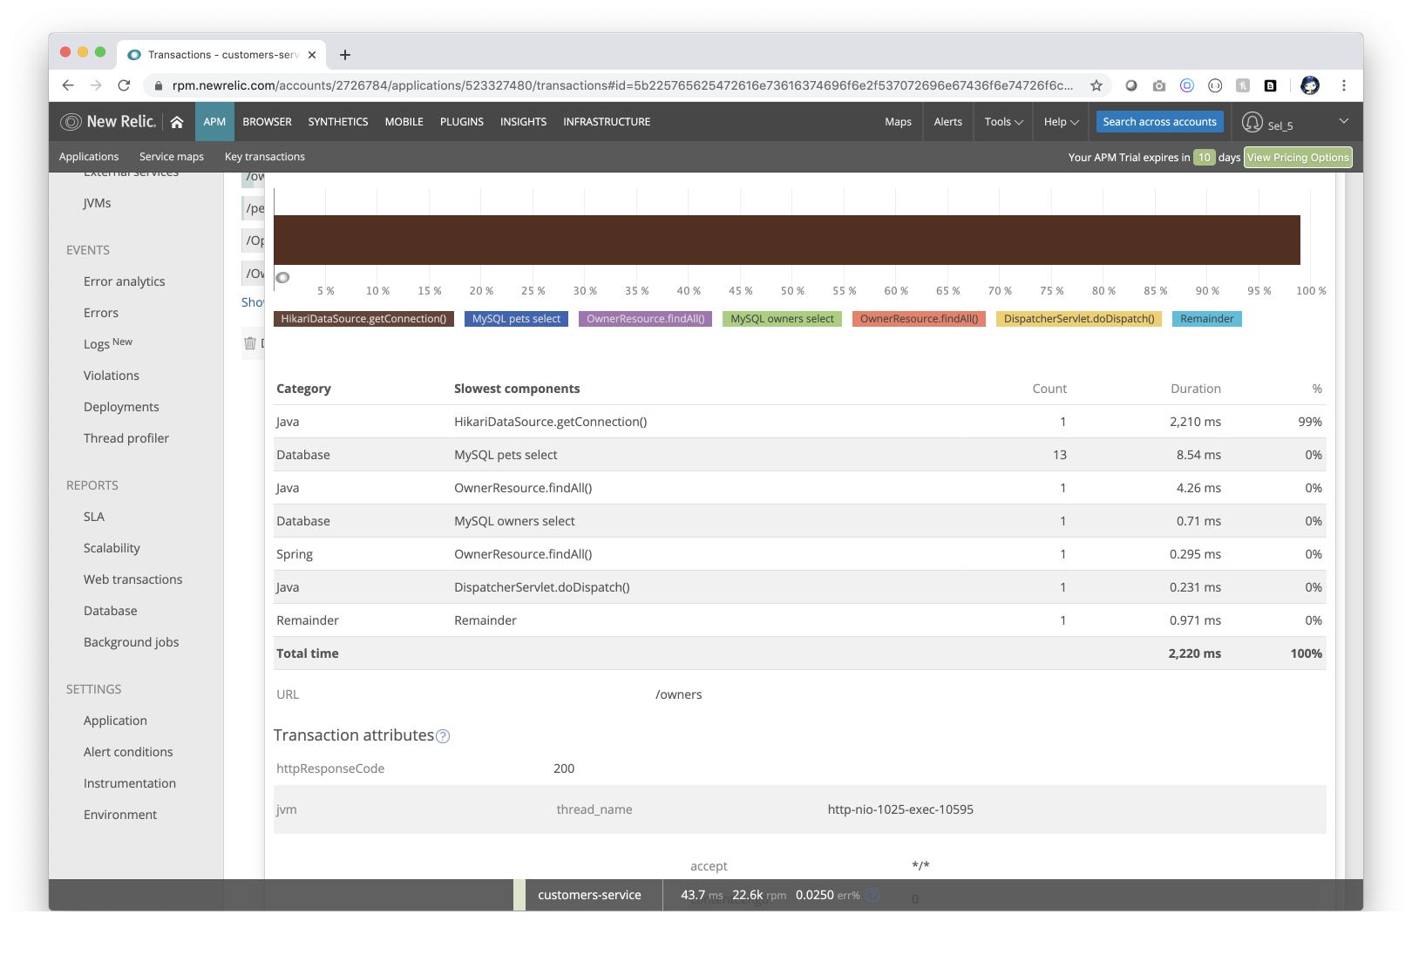Open Errors in sidebar
The image size is (1412, 975).
(101, 313)
